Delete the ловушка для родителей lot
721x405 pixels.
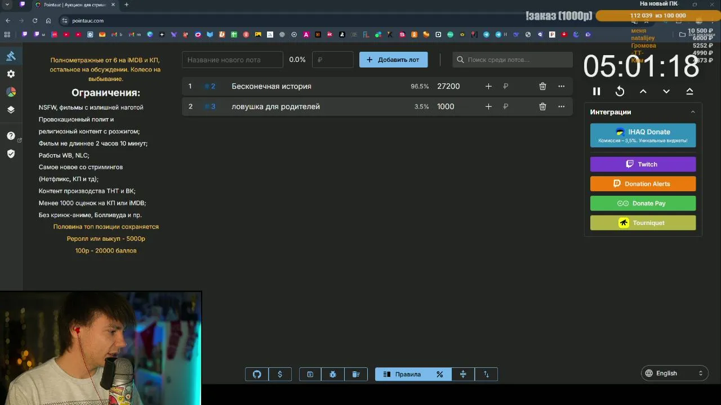(542, 106)
